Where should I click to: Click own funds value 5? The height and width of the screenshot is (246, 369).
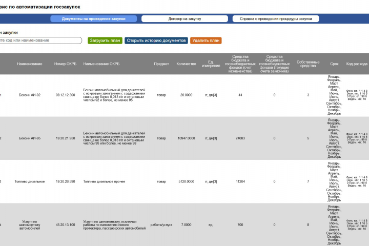(308, 138)
